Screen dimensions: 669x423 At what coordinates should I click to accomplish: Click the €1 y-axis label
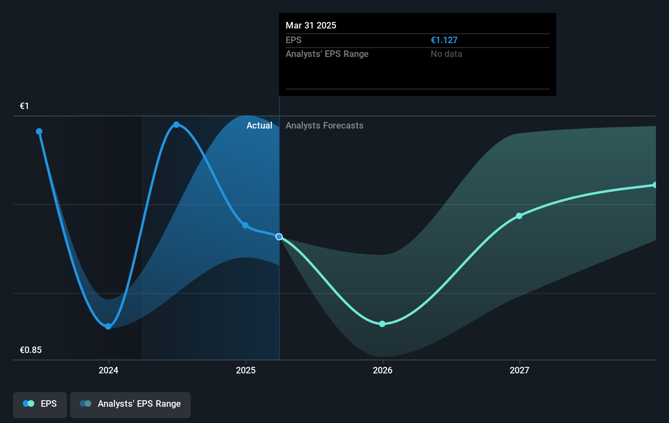click(x=24, y=106)
